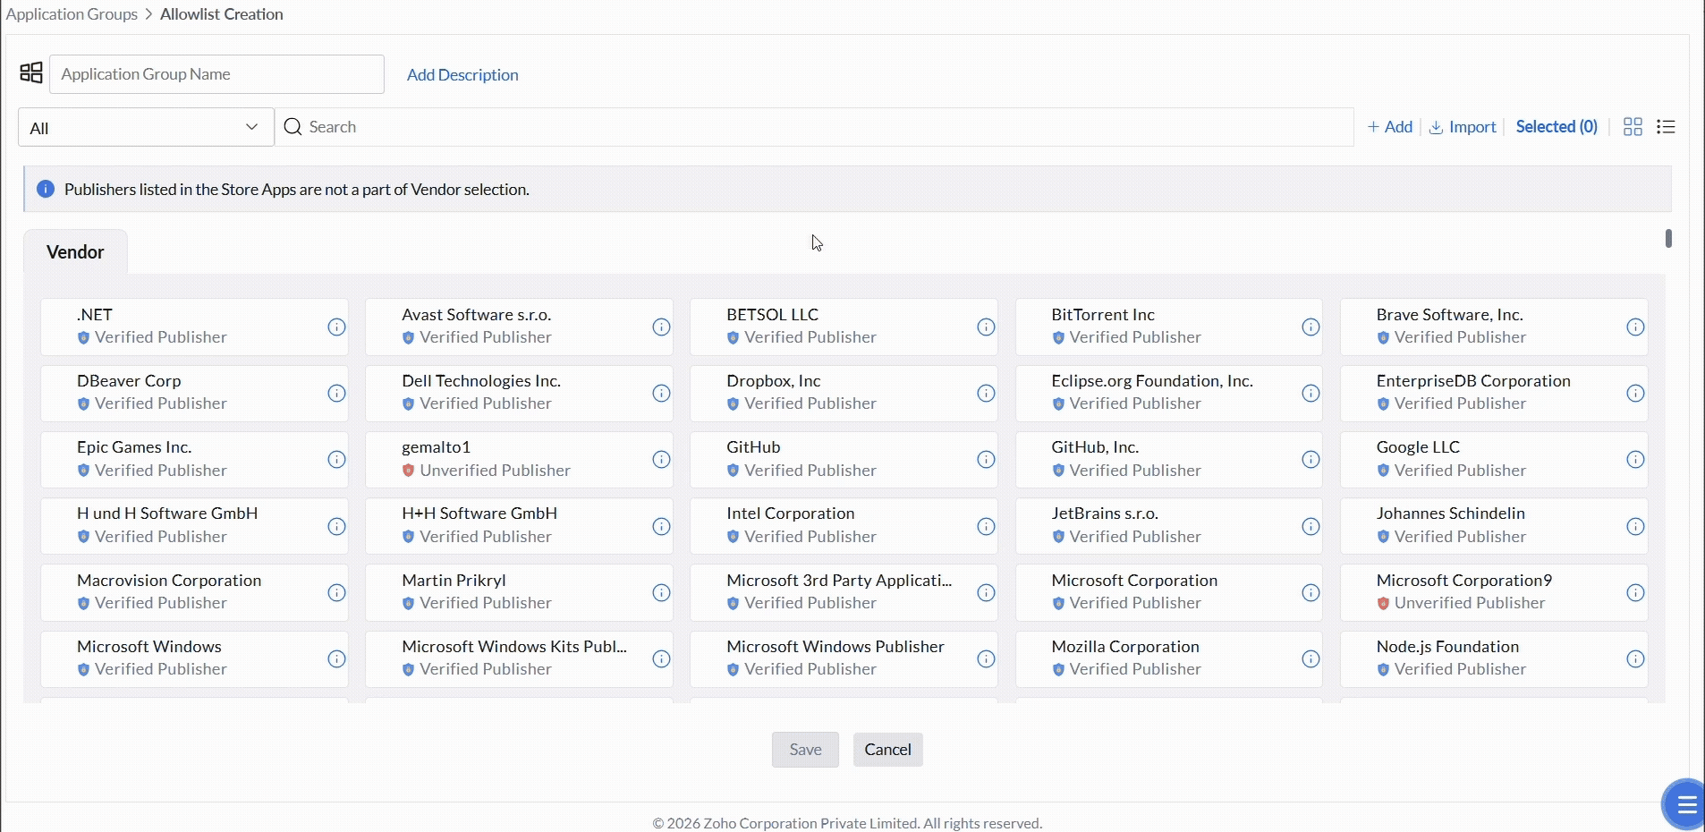Screen dimensions: 1705x832
Task: Show EnterpriseDB Corporation info icon
Action: click(x=1635, y=393)
